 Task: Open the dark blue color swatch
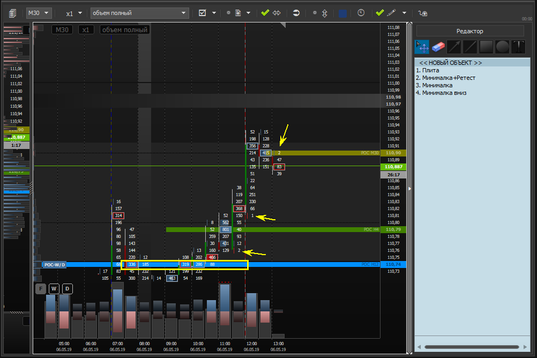(x=342, y=13)
